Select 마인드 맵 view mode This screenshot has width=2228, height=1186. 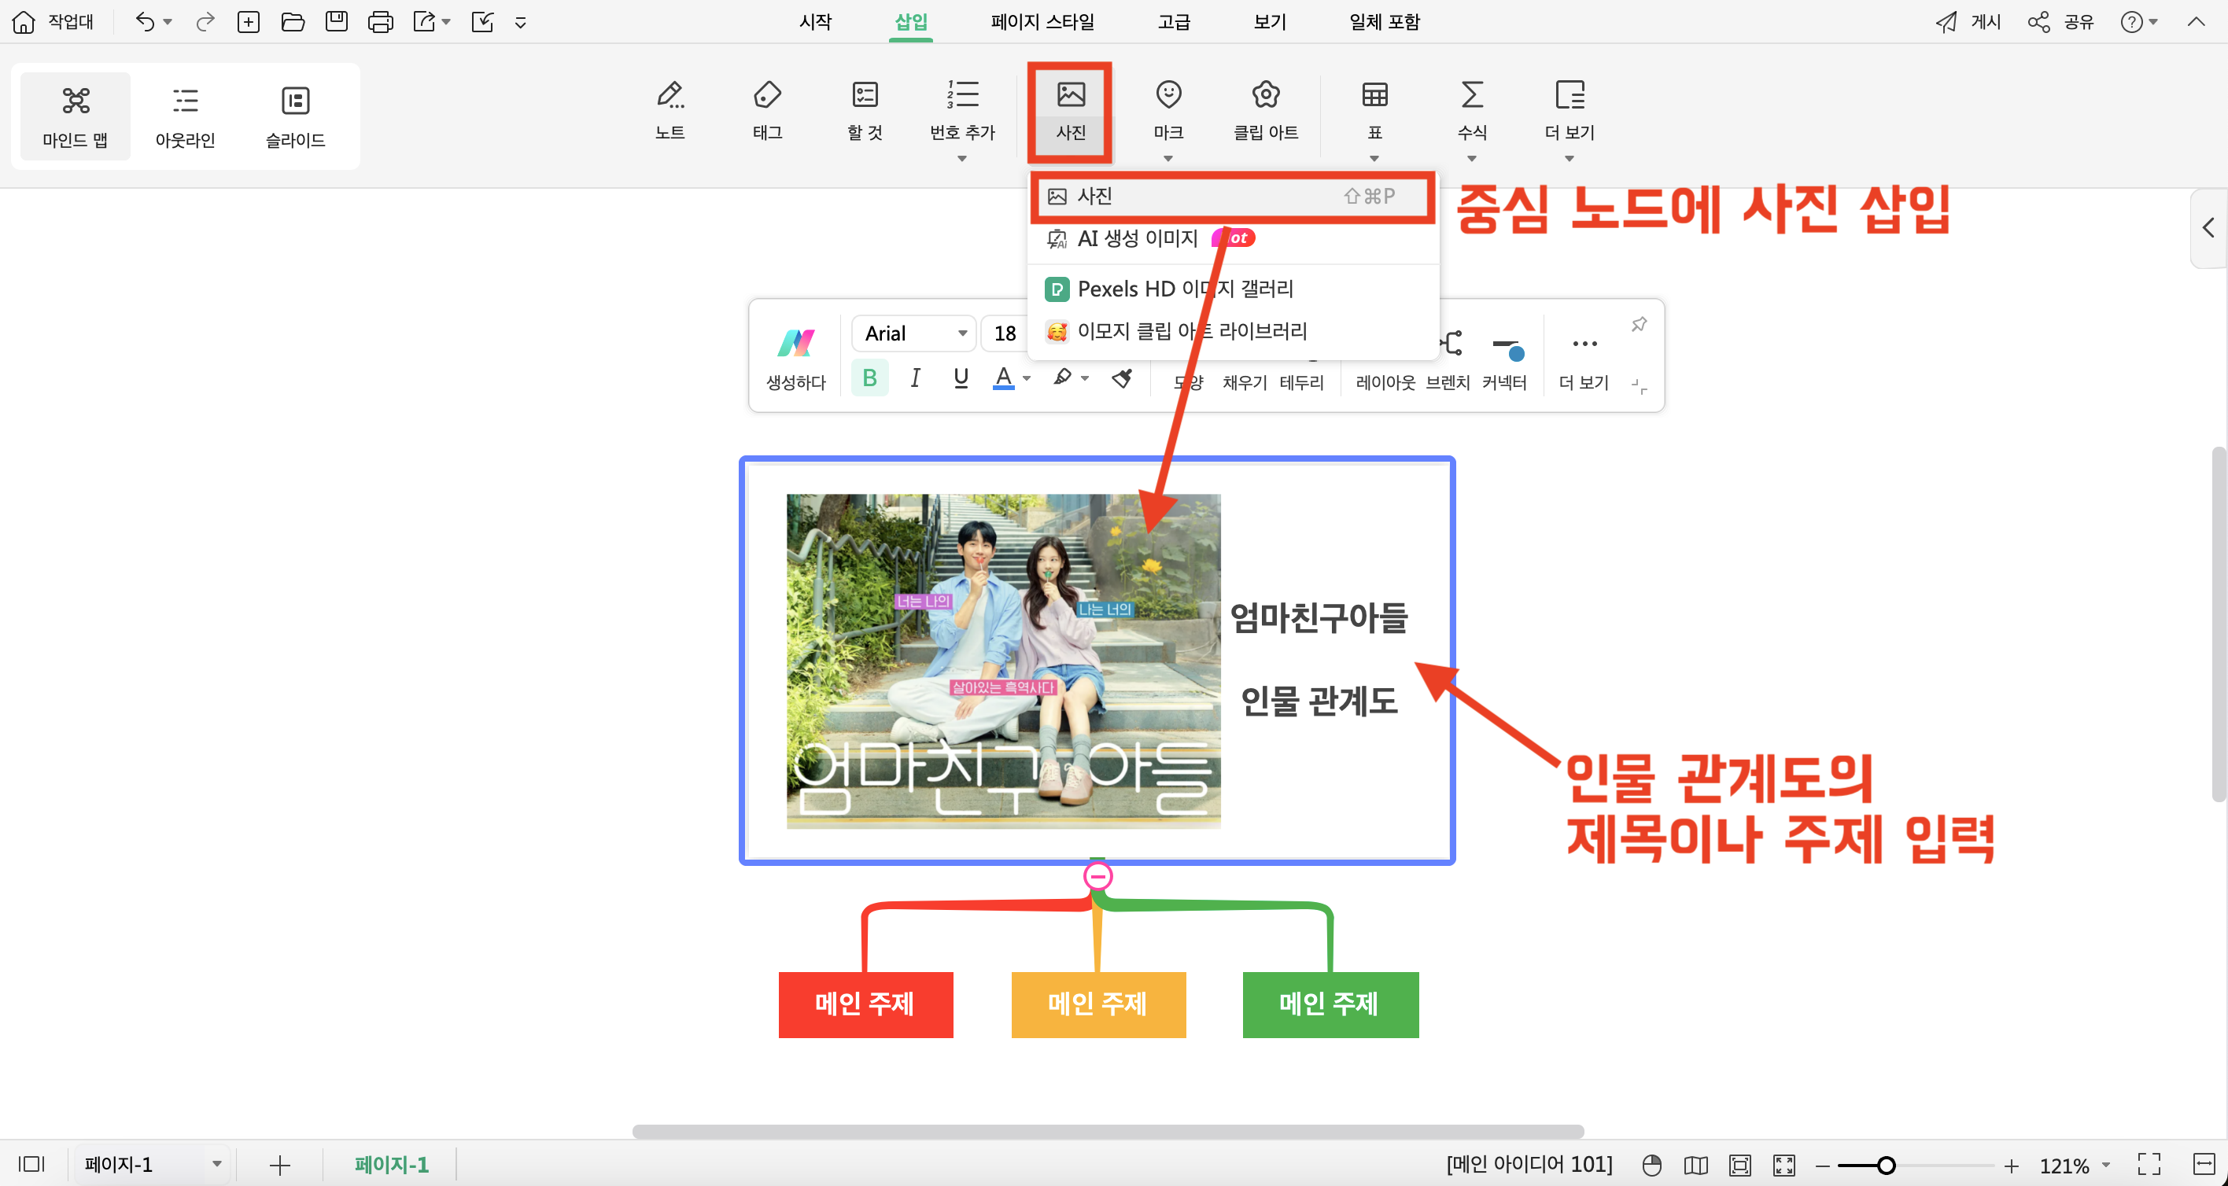tap(76, 116)
